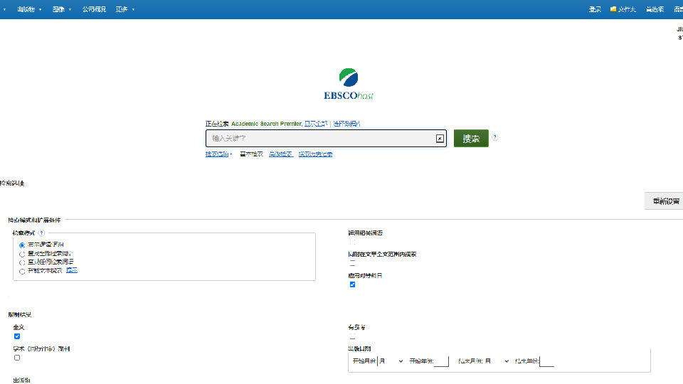Screen dimensions: 683x384
Task: Uncheck the 应用对等科目 checkbox
Action: (x=352, y=284)
